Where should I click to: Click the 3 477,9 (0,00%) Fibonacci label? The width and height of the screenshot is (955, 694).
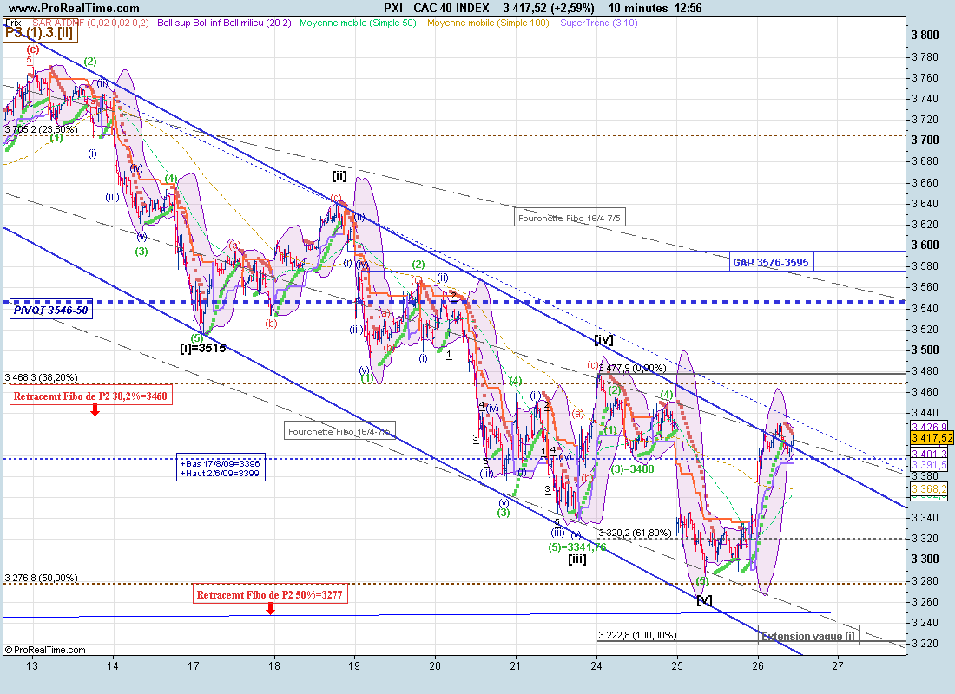click(632, 368)
